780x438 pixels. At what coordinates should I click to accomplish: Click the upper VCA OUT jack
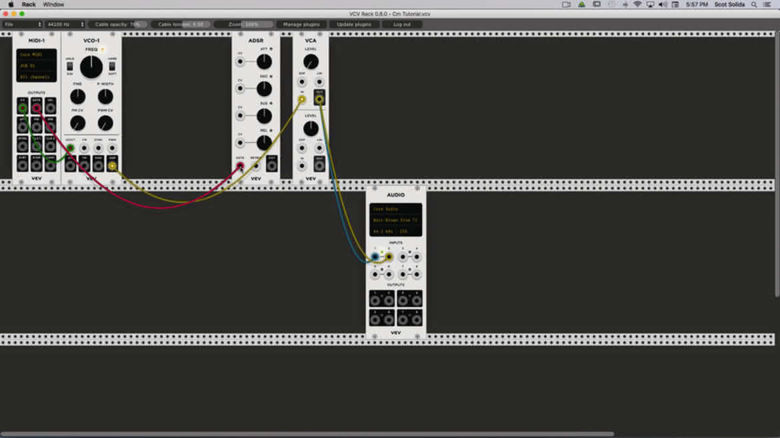[x=319, y=99]
